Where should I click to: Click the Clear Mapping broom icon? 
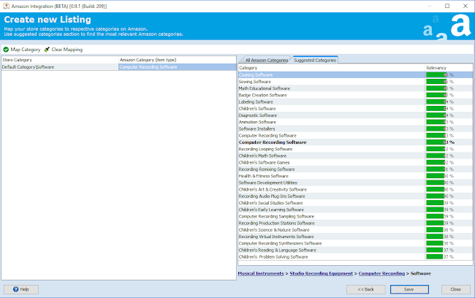point(47,50)
